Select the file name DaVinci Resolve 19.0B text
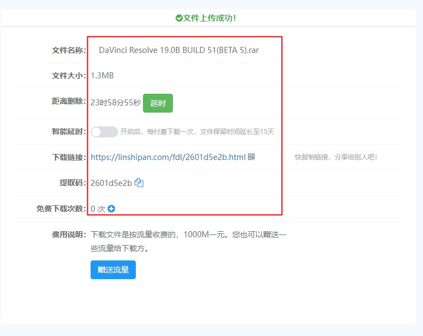This screenshot has height=336, width=423. click(x=179, y=50)
